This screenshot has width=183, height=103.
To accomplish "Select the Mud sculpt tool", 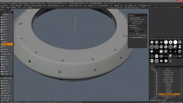I will click(x=7, y=66).
